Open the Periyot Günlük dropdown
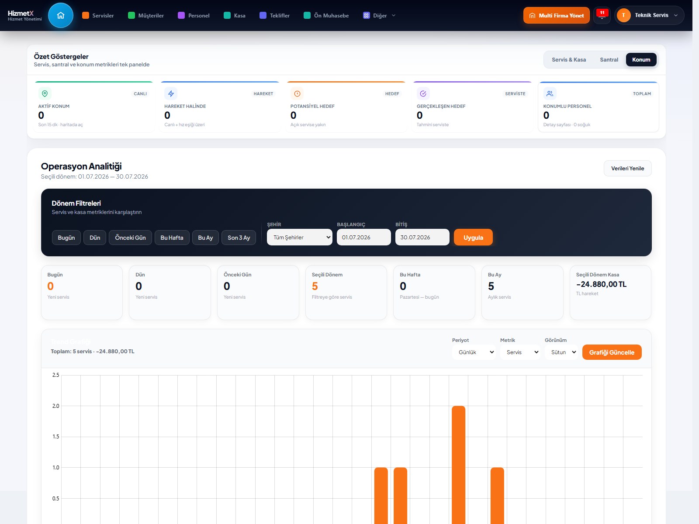The image size is (699, 524). point(474,352)
